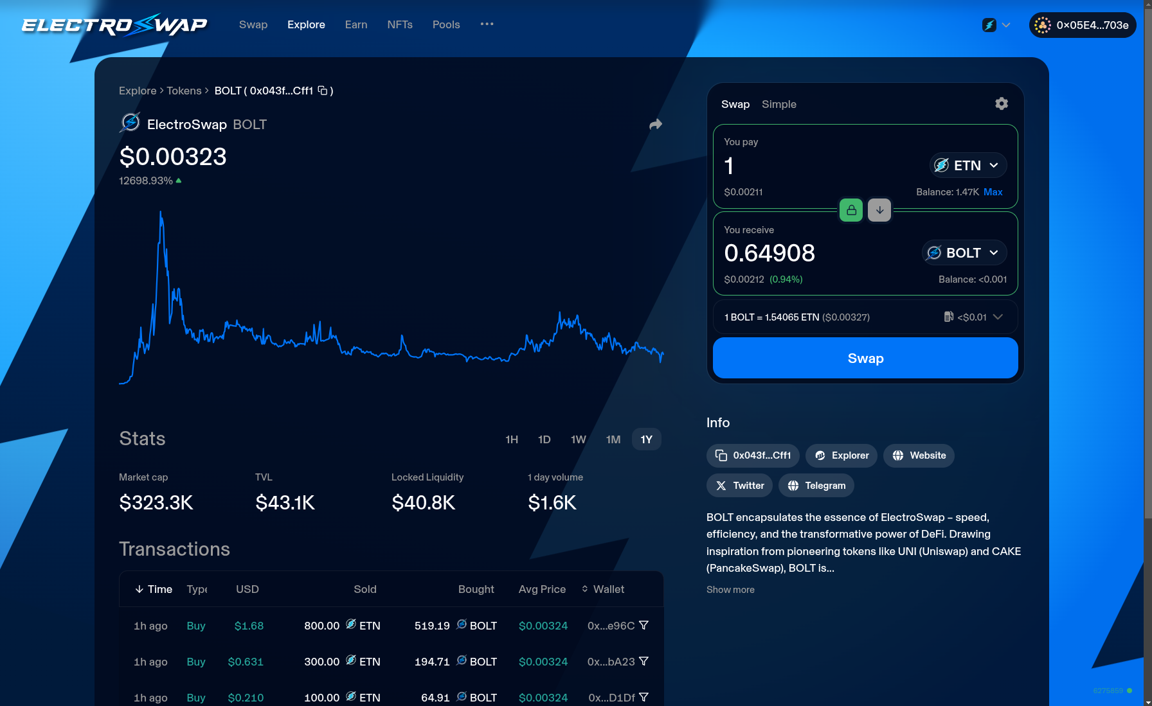Select Swap tab in swap panel
Screen dimensions: 1152x706
click(x=735, y=104)
